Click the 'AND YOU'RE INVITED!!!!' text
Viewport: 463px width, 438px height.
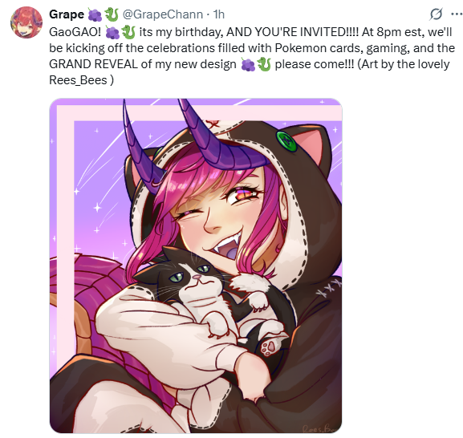click(x=293, y=32)
